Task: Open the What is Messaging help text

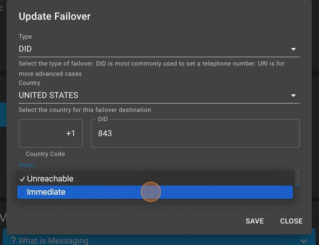Action: pyautogui.click(x=53, y=241)
